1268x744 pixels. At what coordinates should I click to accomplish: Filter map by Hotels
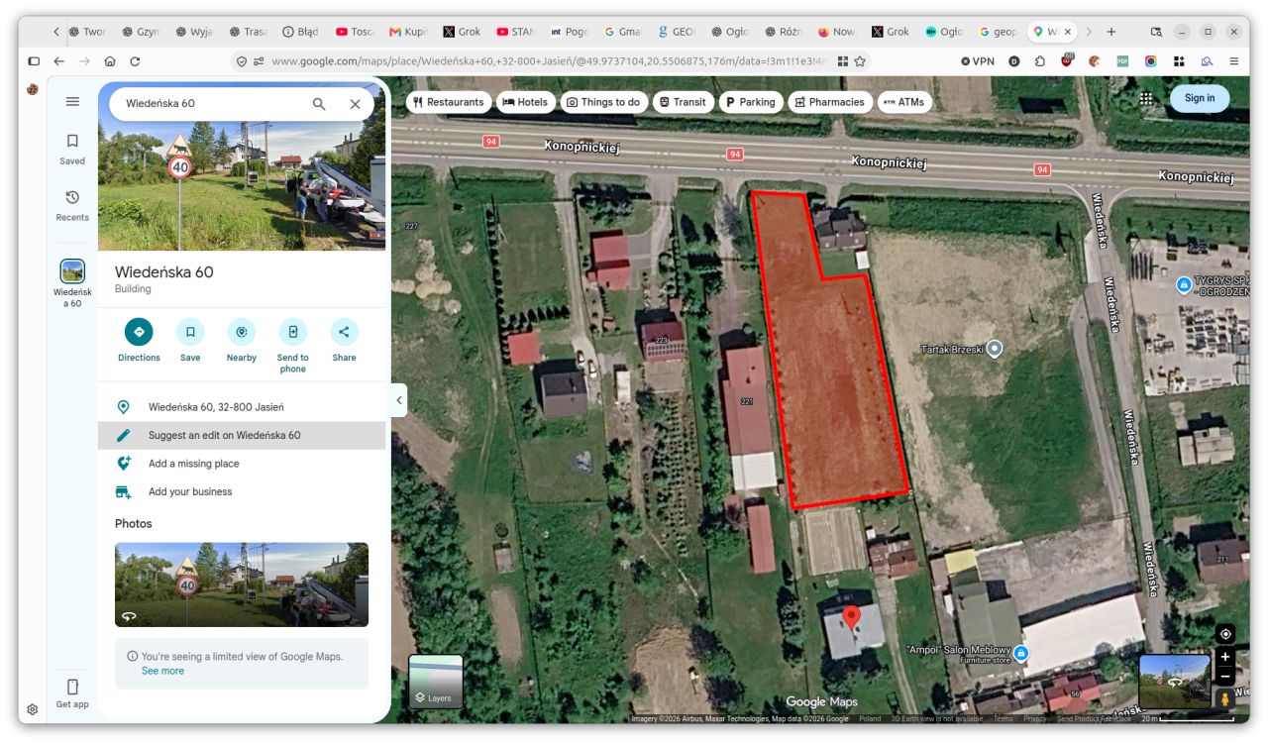525,102
